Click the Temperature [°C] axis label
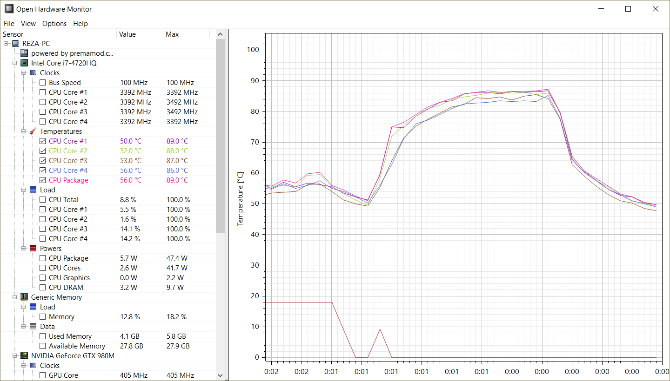Screen dimensions: 670x381 (x=241, y=199)
